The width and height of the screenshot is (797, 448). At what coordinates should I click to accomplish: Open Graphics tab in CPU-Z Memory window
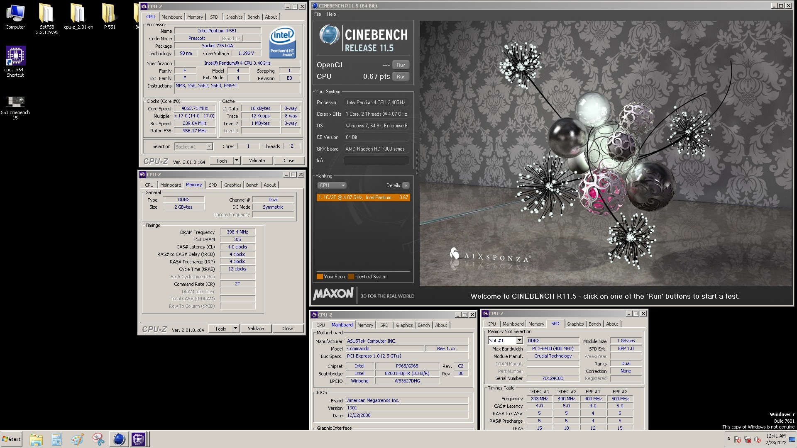tap(232, 185)
